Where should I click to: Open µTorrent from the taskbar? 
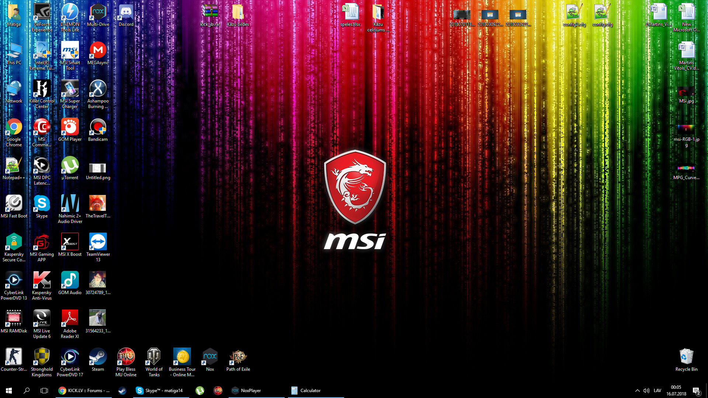coord(200,391)
